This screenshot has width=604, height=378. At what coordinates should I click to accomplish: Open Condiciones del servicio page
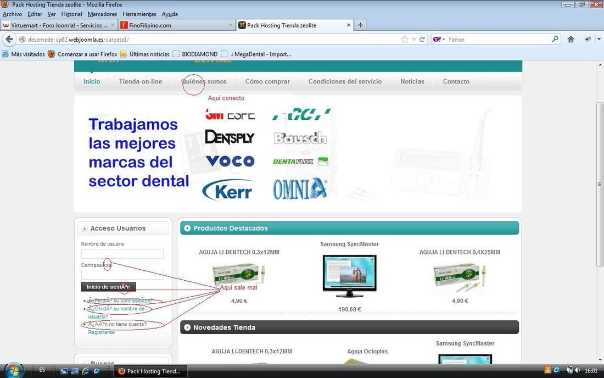coord(345,81)
